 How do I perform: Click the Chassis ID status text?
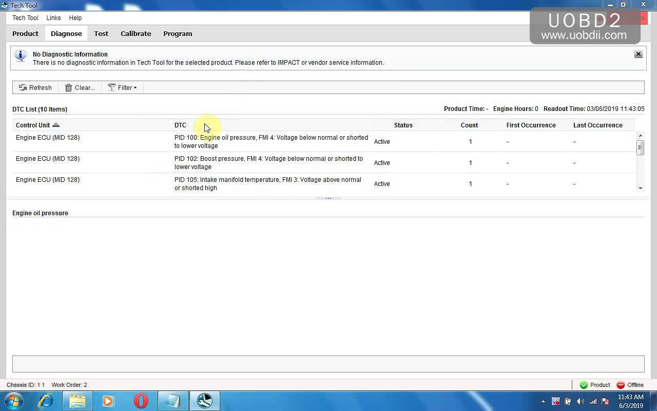pyautogui.click(x=26, y=385)
